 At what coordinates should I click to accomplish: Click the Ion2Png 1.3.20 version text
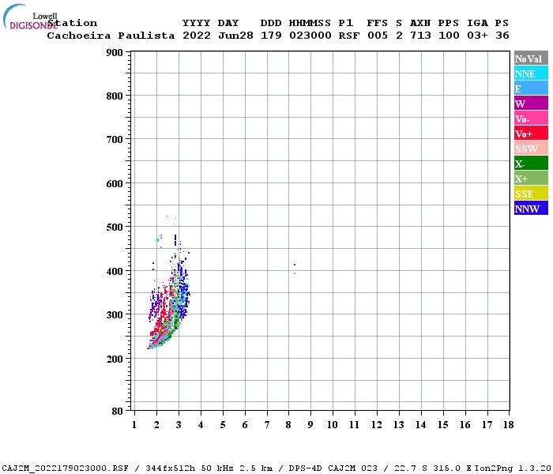pyautogui.click(x=513, y=468)
